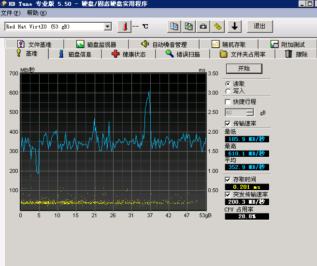Open the 健康状态 health tab
Viewport: 317px width, 266px height.
click(x=129, y=54)
